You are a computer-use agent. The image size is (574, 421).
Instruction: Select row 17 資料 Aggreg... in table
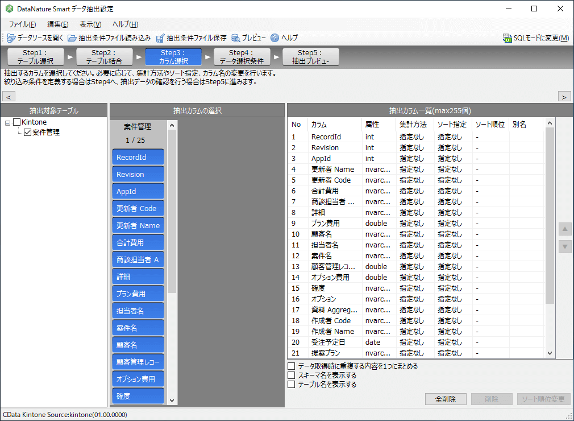417,310
